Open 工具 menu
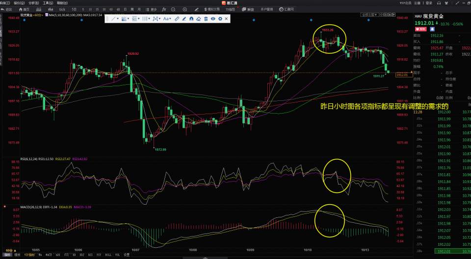The image size is (471, 259). [x=48, y=3]
